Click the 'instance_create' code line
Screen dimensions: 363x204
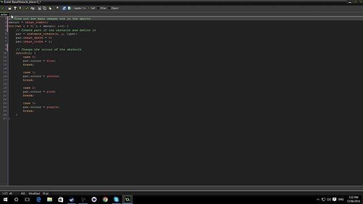click(47, 34)
